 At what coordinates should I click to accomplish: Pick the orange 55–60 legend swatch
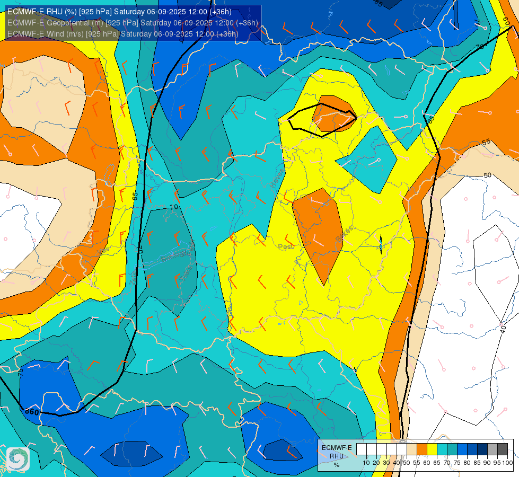click(421, 449)
